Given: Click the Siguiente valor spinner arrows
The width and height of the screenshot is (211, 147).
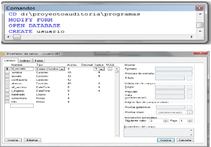Looking at the screenshot, I should 165,121.
